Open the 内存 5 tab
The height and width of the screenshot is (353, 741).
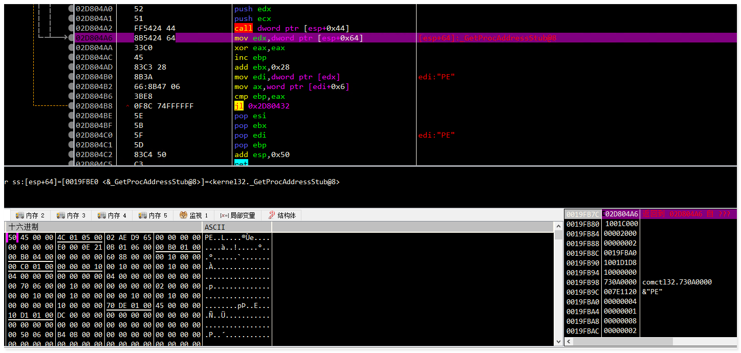[153, 215]
